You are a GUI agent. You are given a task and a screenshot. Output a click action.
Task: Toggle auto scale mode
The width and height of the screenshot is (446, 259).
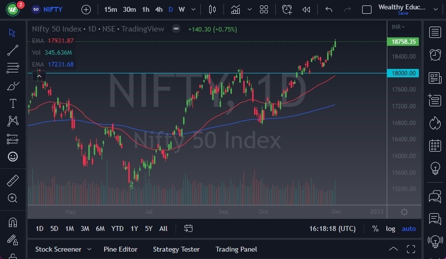409,228
